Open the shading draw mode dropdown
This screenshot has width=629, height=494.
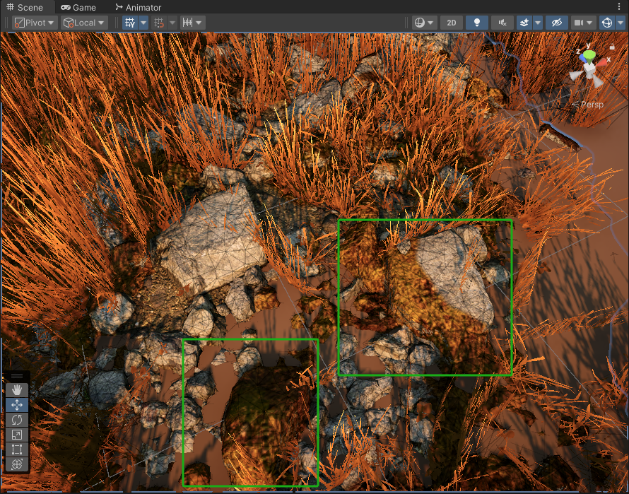tap(425, 23)
